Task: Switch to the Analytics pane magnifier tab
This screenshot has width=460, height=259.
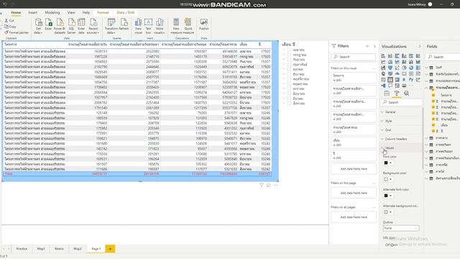Action: [406, 94]
